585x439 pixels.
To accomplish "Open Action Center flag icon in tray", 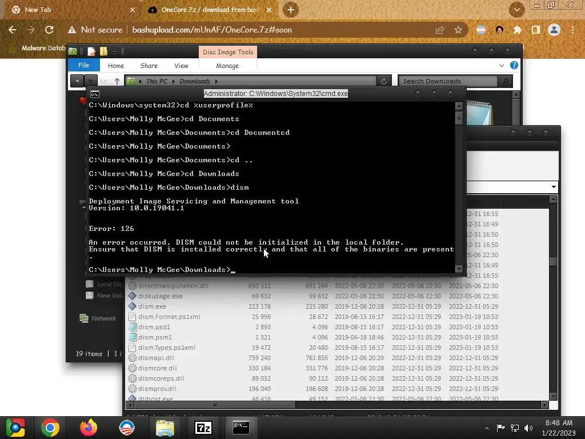I will click(500, 428).
